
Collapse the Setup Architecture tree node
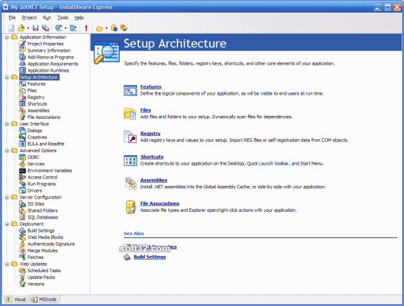click(x=7, y=77)
